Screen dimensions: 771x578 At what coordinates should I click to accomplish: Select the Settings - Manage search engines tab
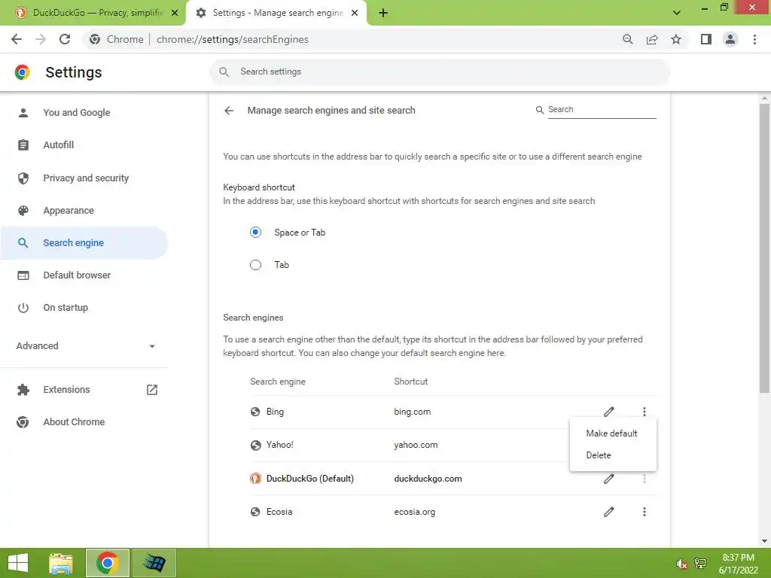point(276,14)
